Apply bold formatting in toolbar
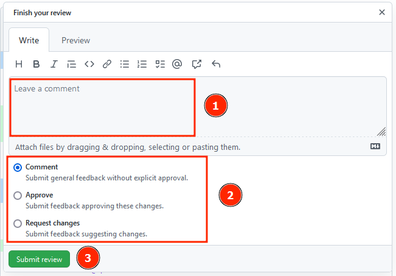 (x=36, y=64)
